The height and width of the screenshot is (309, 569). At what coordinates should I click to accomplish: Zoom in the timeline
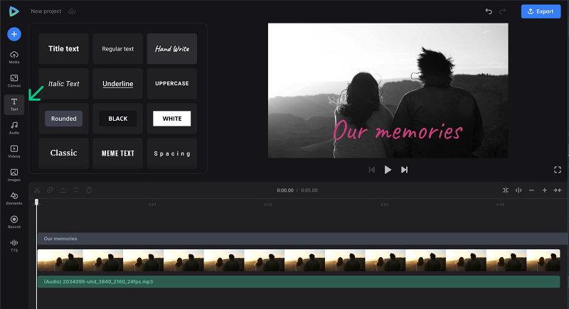point(544,190)
